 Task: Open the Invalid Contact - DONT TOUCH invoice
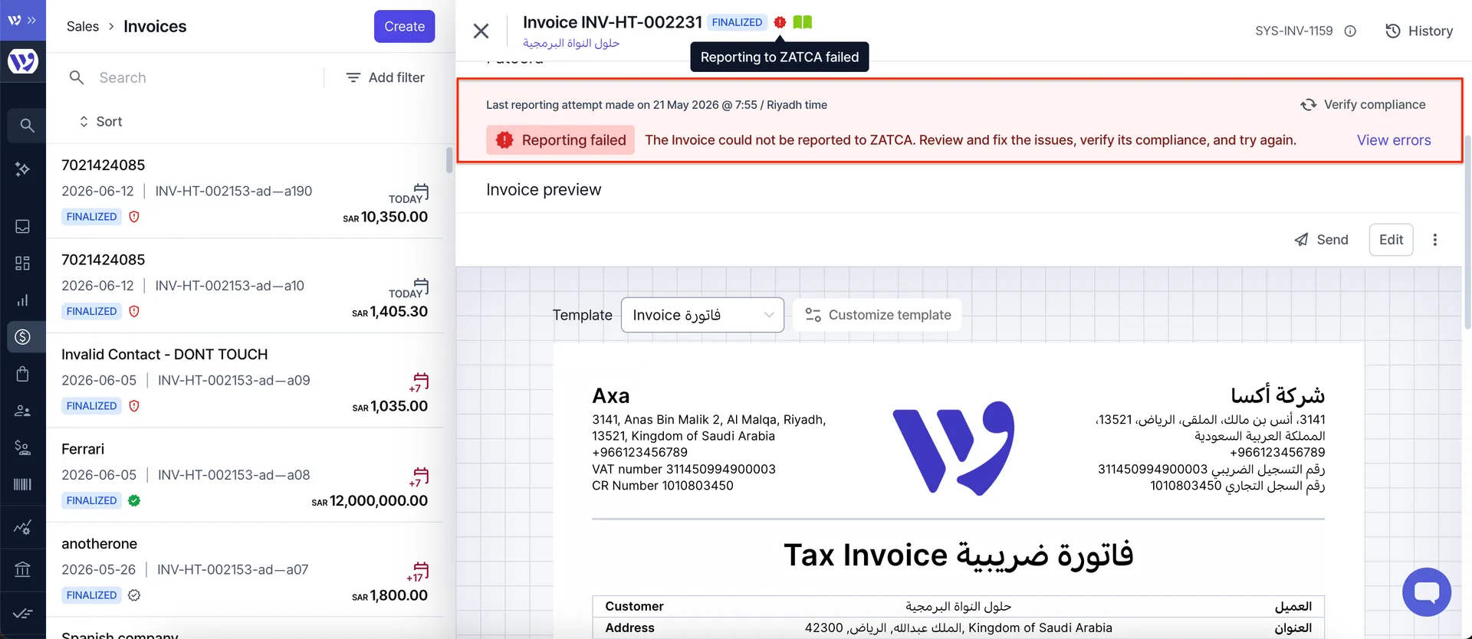pyautogui.click(x=245, y=380)
